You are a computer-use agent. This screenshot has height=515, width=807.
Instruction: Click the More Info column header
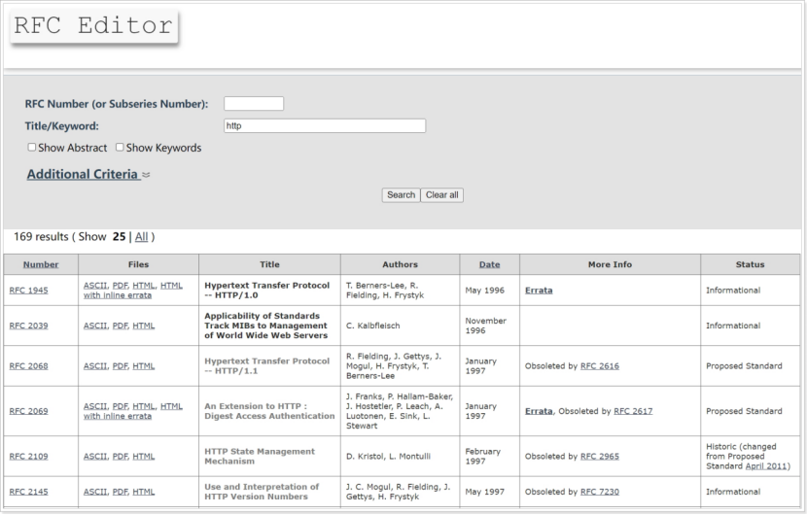click(610, 264)
